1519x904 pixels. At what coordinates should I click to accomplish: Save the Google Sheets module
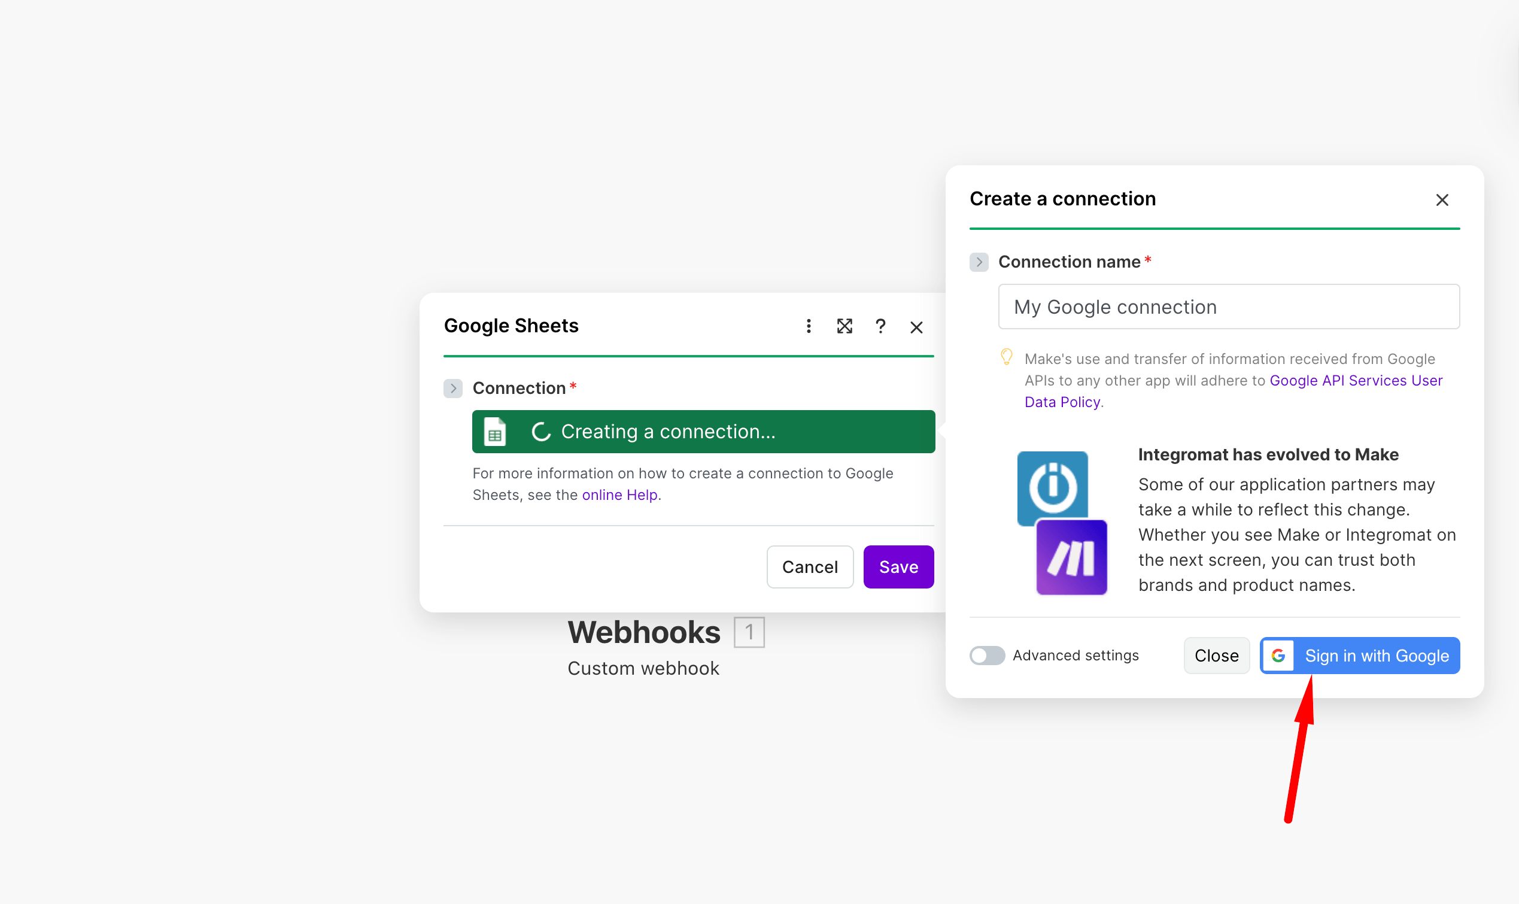(898, 566)
